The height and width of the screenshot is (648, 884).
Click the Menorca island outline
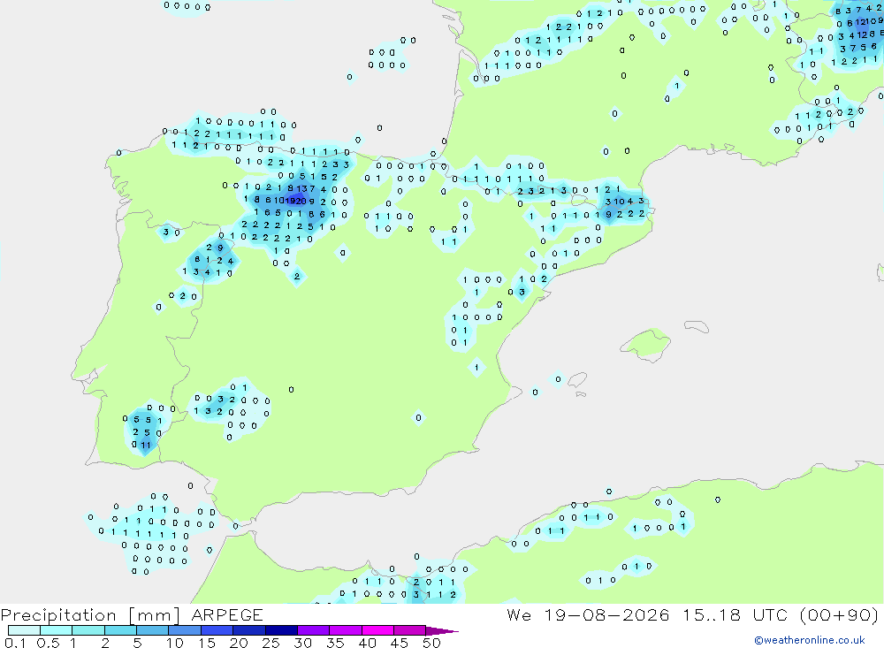(x=697, y=326)
